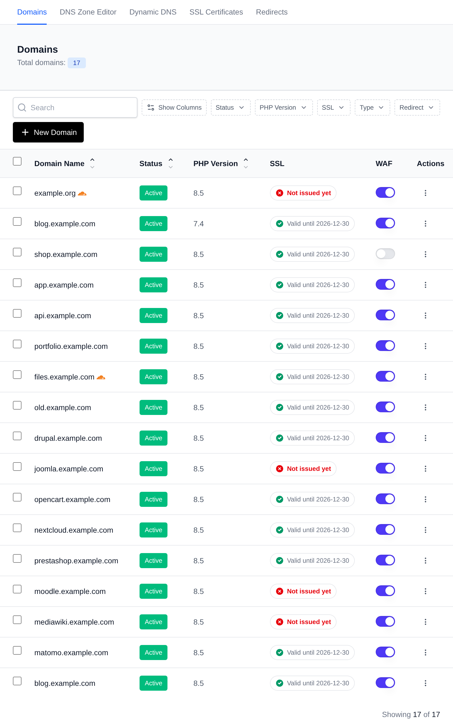Toggle WAF switch for example.org
Image resolution: width=453 pixels, height=724 pixels.
pyautogui.click(x=385, y=192)
